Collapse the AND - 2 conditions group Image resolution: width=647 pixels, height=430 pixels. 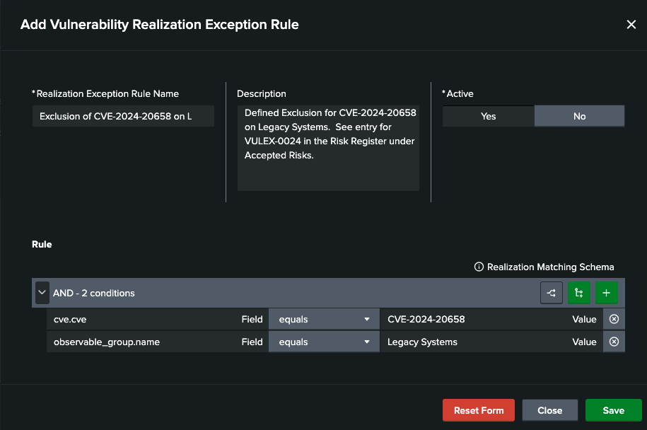click(x=42, y=292)
